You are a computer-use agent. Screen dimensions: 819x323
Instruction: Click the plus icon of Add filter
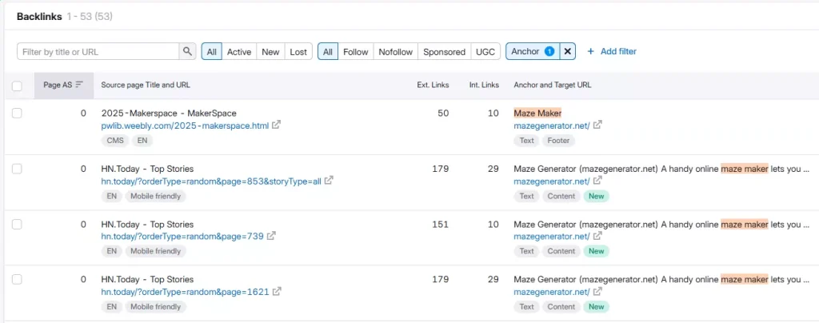point(591,52)
